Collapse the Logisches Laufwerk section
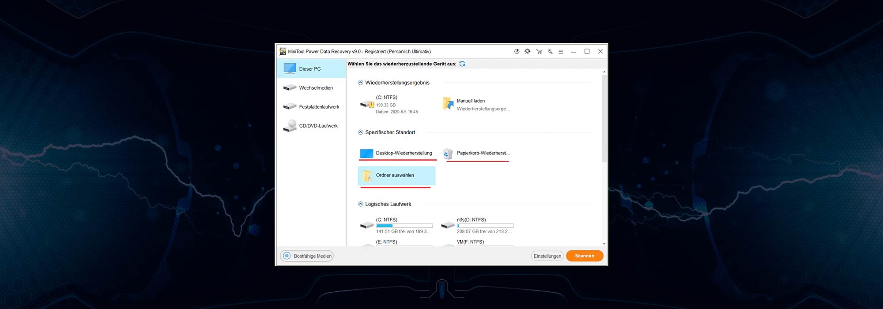 [361, 204]
